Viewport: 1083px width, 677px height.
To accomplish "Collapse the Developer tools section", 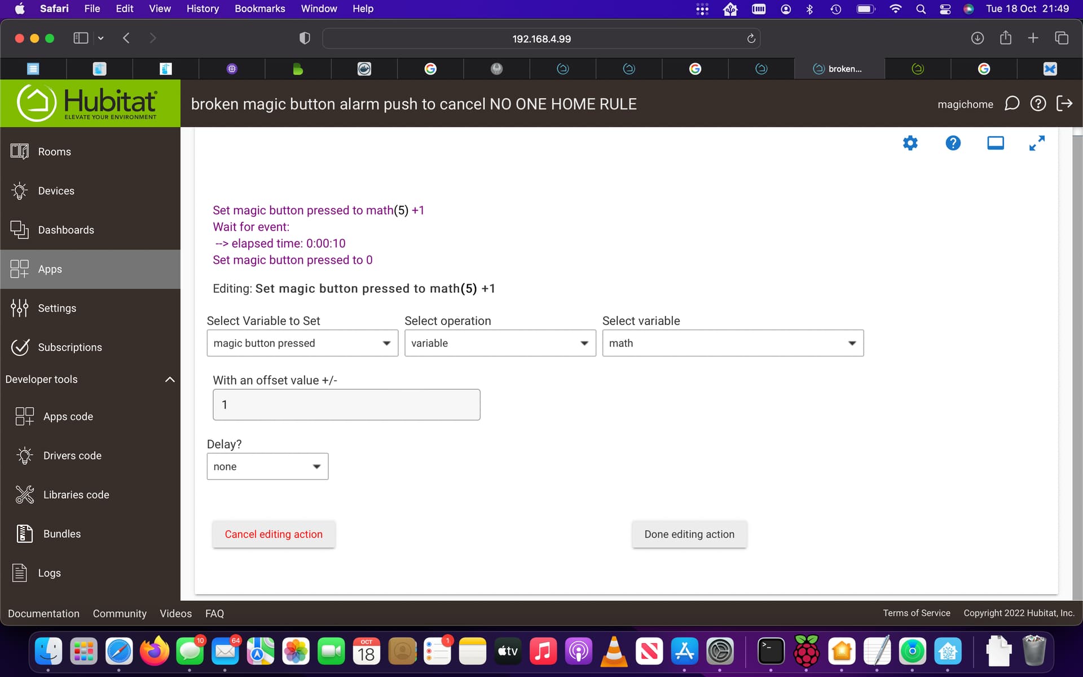I will pos(169,380).
